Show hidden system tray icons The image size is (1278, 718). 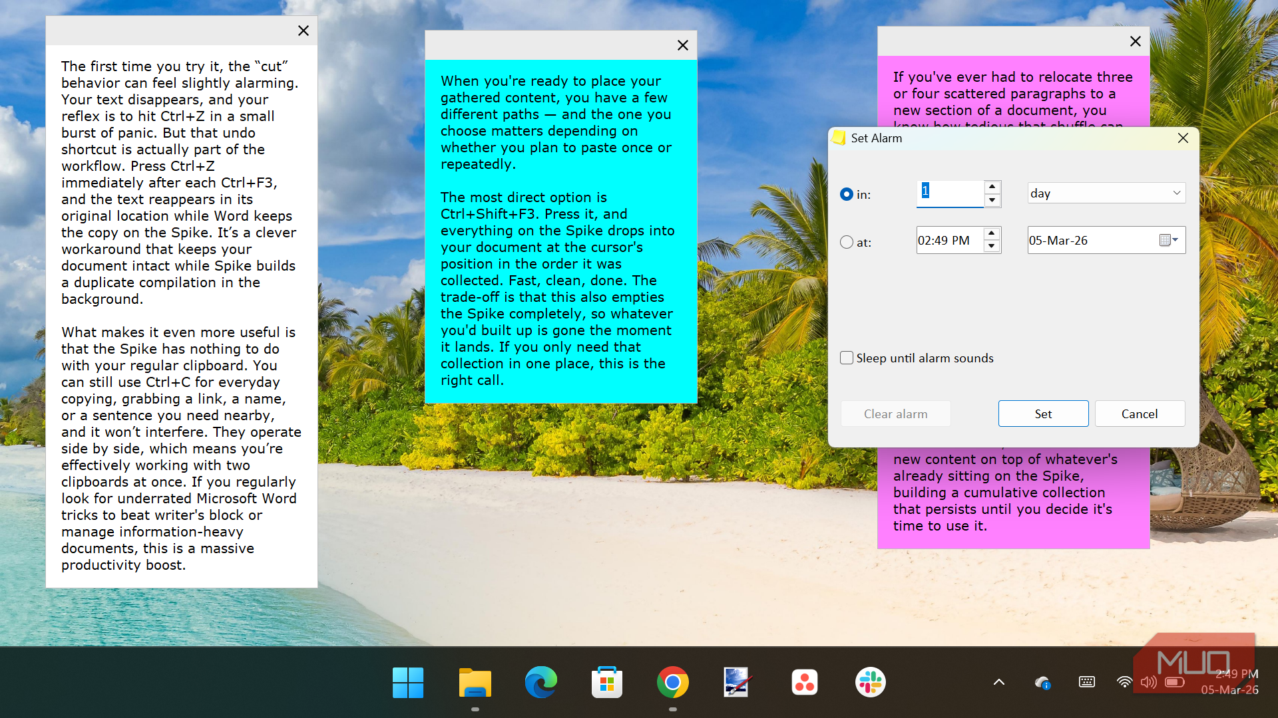(x=998, y=682)
